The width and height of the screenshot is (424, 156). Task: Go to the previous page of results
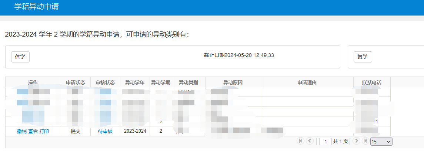coord(310,141)
